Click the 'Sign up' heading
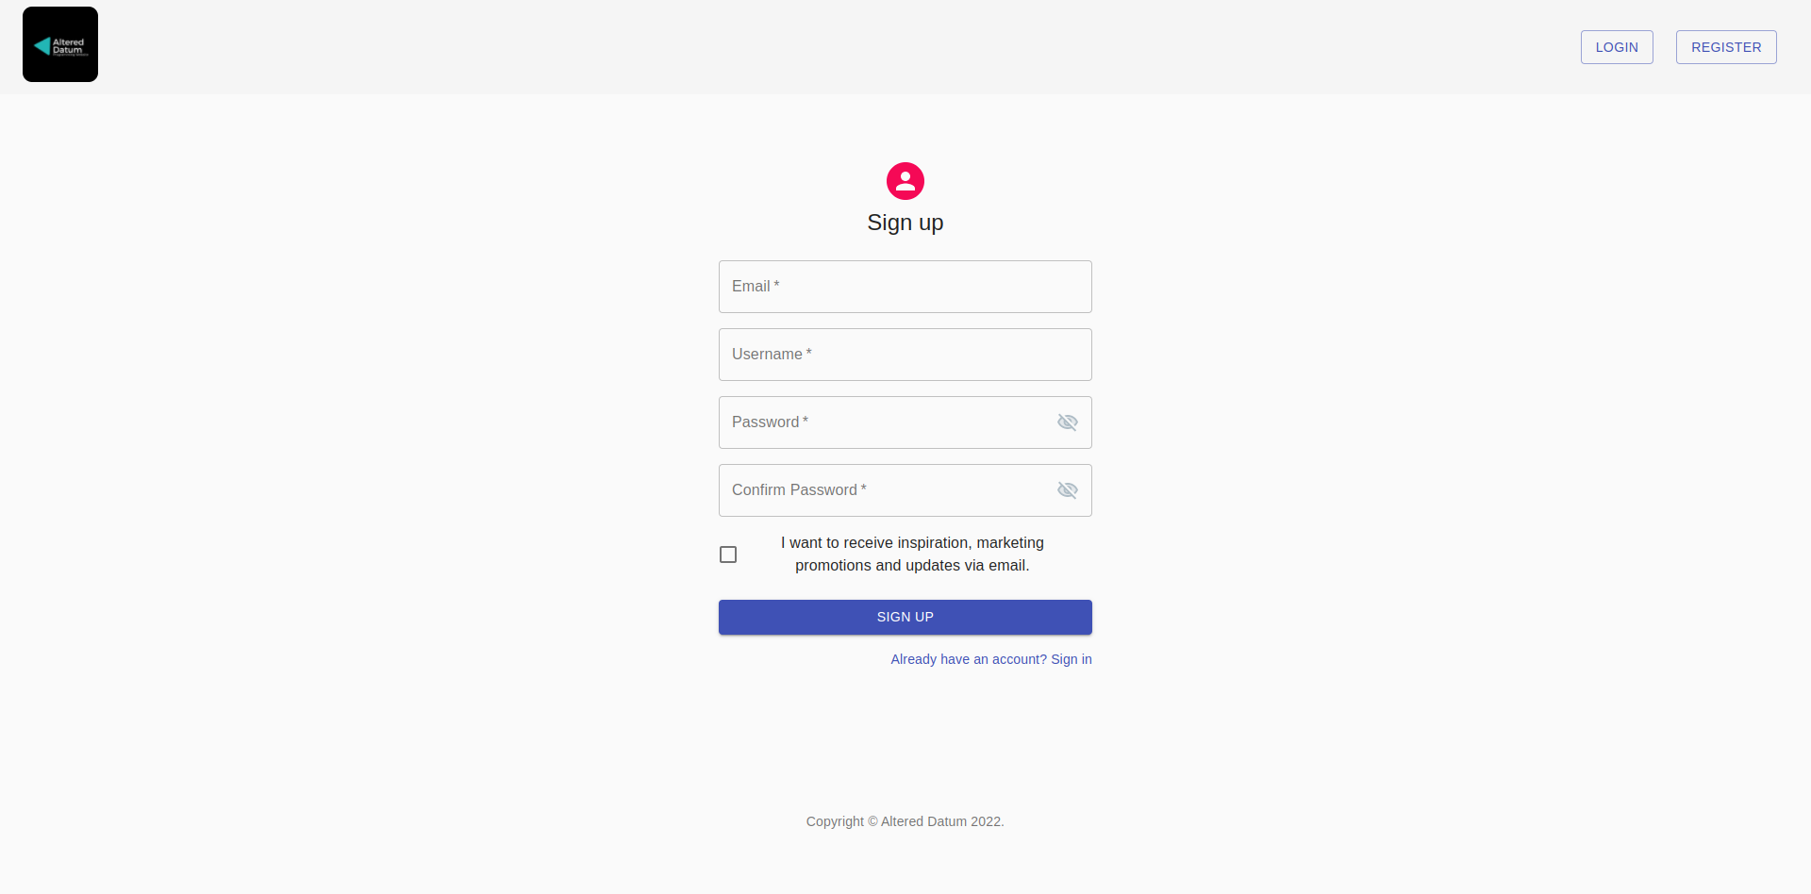 click(905, 223)
